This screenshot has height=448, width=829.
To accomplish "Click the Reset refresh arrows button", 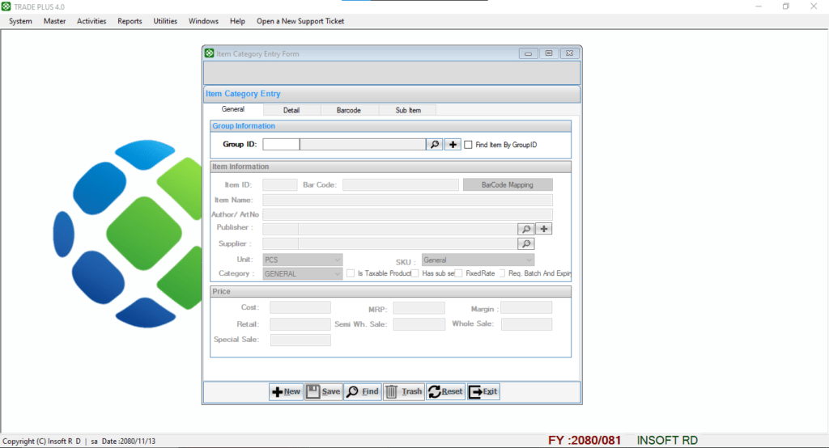I will click(x=445, y=391).
